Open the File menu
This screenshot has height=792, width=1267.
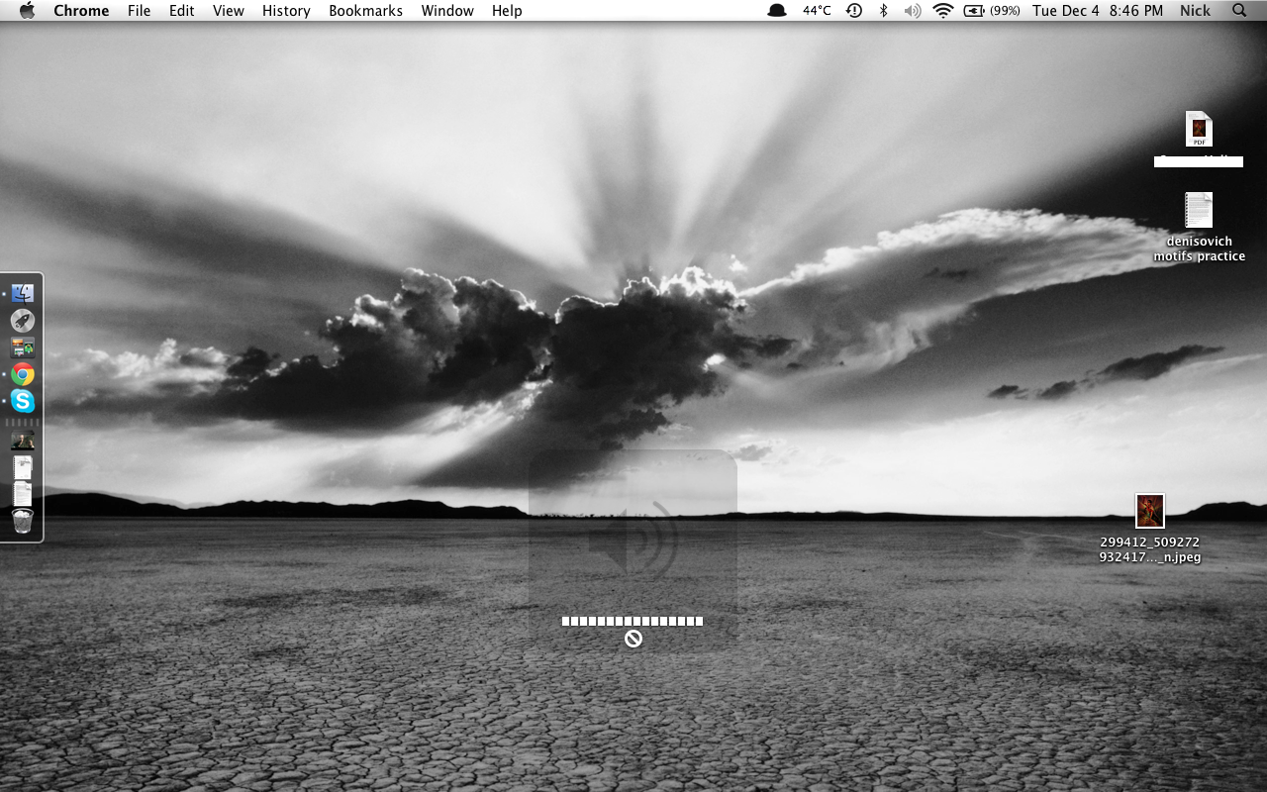[x=140, y=11]
